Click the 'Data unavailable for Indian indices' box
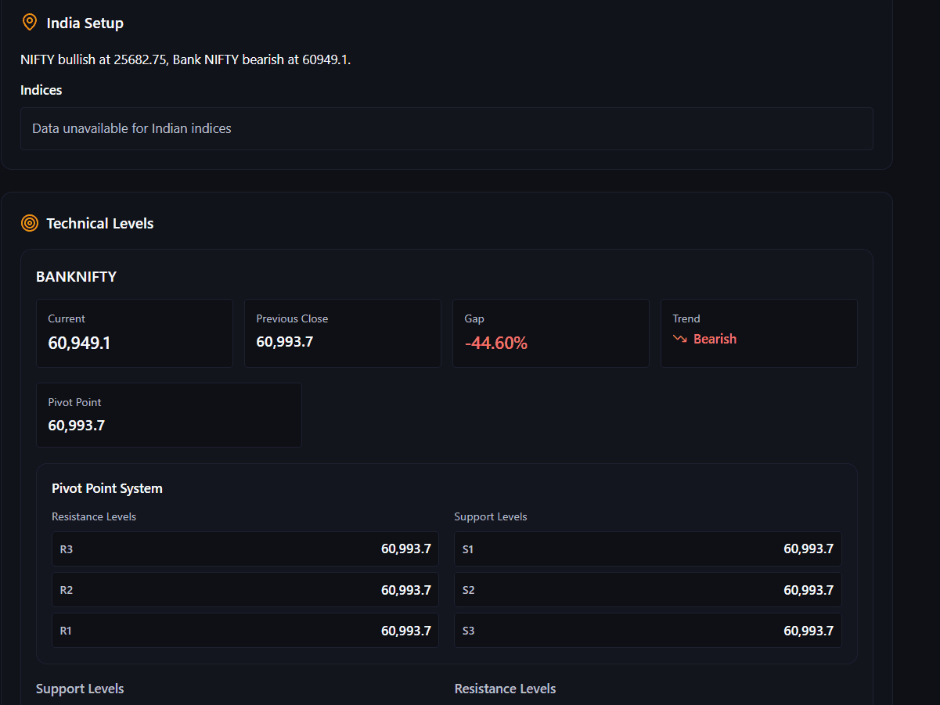This screenshot has height=705, width=940. coord(446,128)
